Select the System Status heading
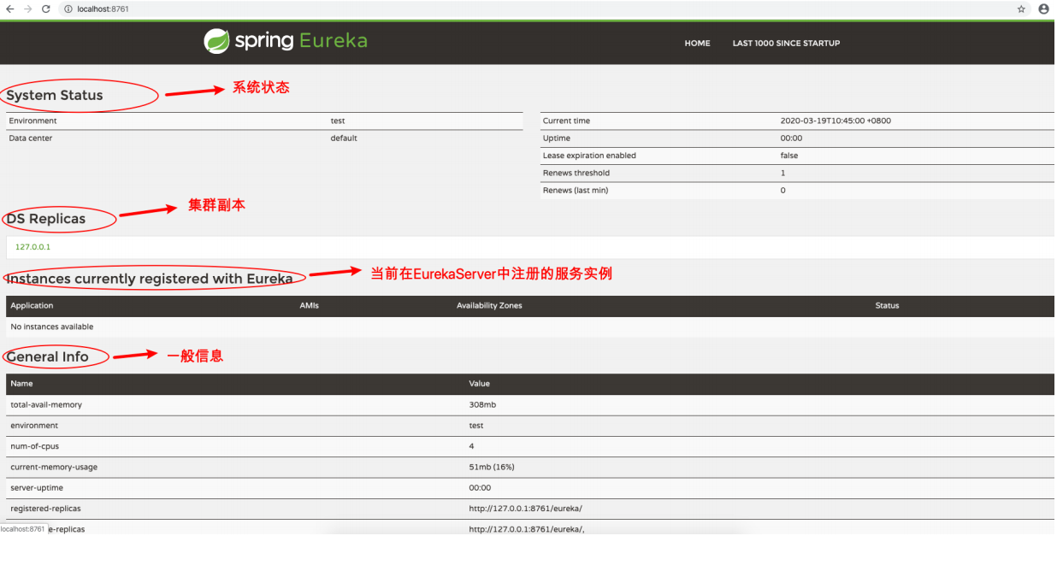Viewport: 1057px width, 577px height. click(55, 96)
